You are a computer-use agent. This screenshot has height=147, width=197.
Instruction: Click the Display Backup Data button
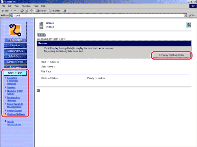coord(171,55)
